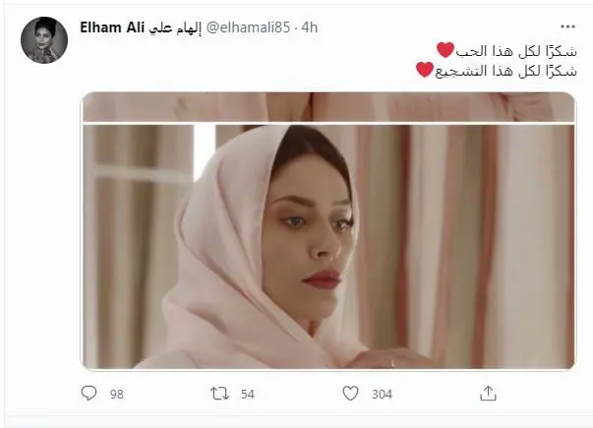Like the tweet with the heart outline icon

[x=350, y=394]
